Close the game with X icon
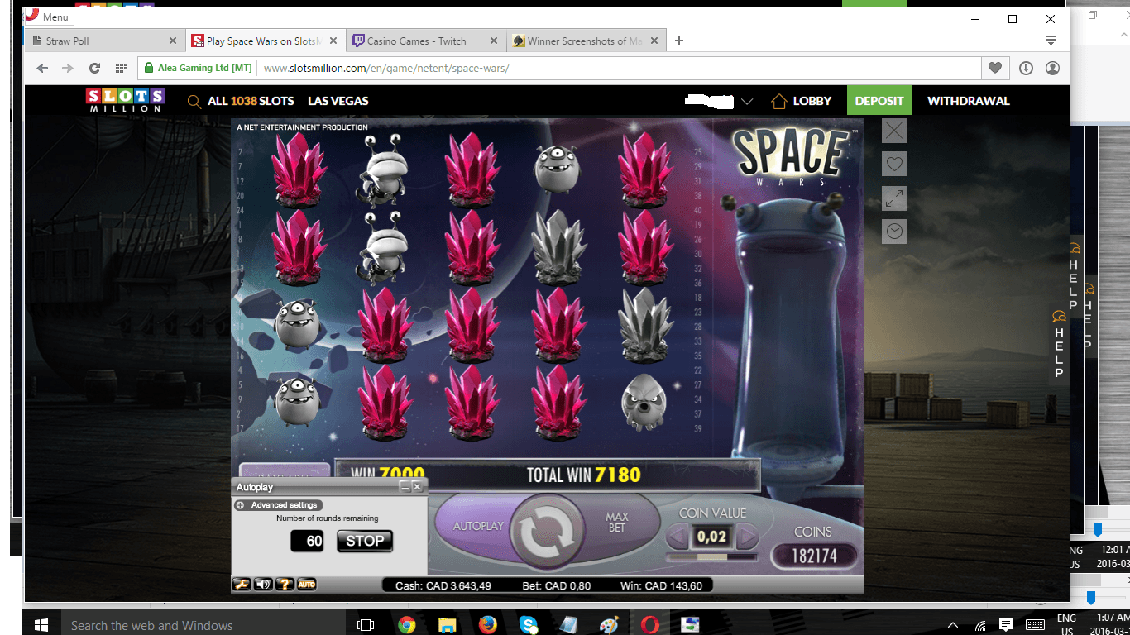The image size is (1130, 635). (894, 131)
